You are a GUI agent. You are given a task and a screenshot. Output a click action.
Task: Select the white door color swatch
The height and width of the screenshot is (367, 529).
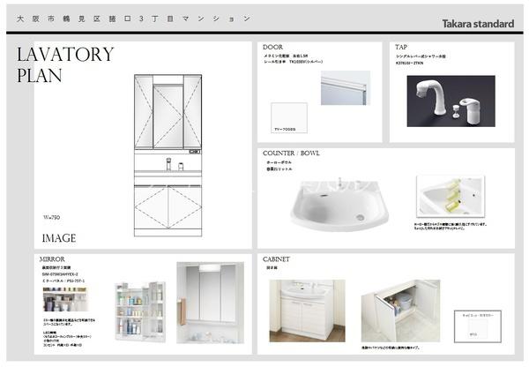(289, 118)
